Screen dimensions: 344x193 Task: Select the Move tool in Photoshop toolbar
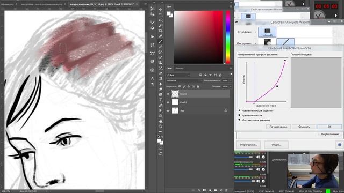[161, 10]
